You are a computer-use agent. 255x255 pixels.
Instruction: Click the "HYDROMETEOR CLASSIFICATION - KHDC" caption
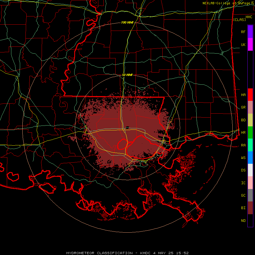point(109,253)
